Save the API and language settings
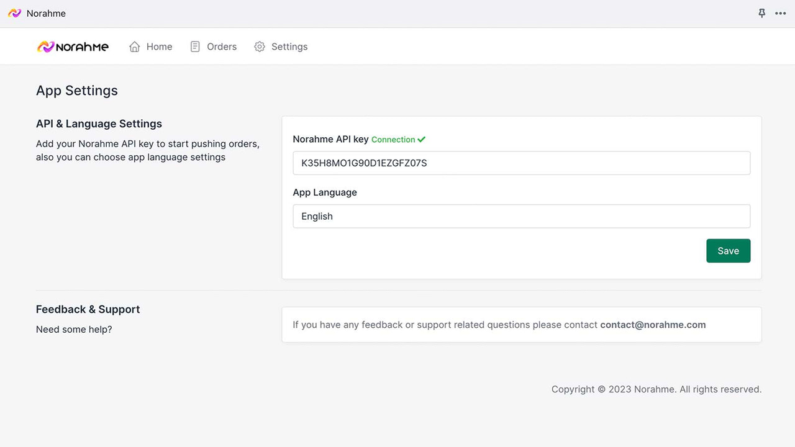The height and width of the screenshot is (447, 795). click(x=728, y=250)
